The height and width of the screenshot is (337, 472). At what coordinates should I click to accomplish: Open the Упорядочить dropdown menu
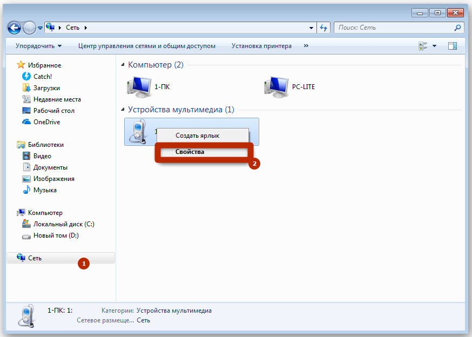click(x=38, y=46)
